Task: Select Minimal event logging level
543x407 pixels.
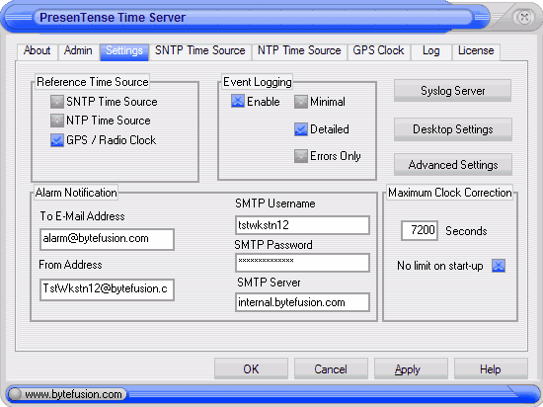Action: [x=301, y=102]
